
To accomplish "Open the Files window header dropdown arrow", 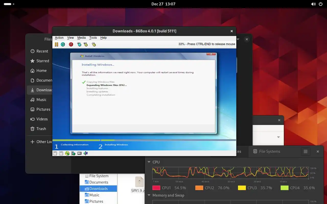I will click(238, 39).
